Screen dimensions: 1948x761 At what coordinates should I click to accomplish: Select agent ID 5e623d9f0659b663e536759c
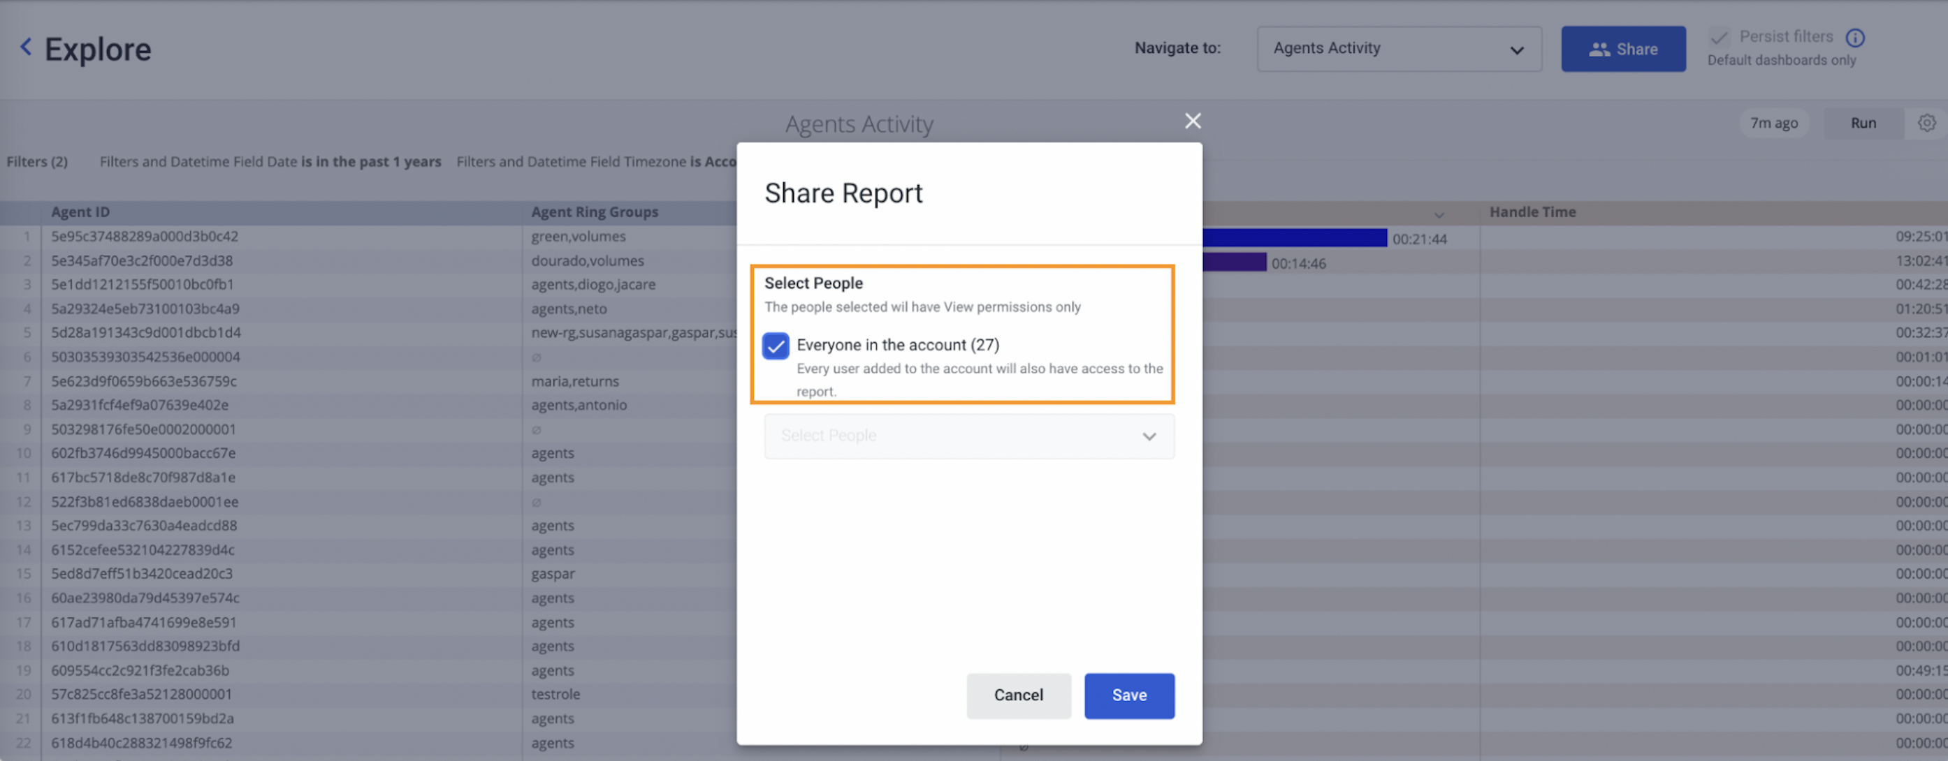[x=144, y=381]
